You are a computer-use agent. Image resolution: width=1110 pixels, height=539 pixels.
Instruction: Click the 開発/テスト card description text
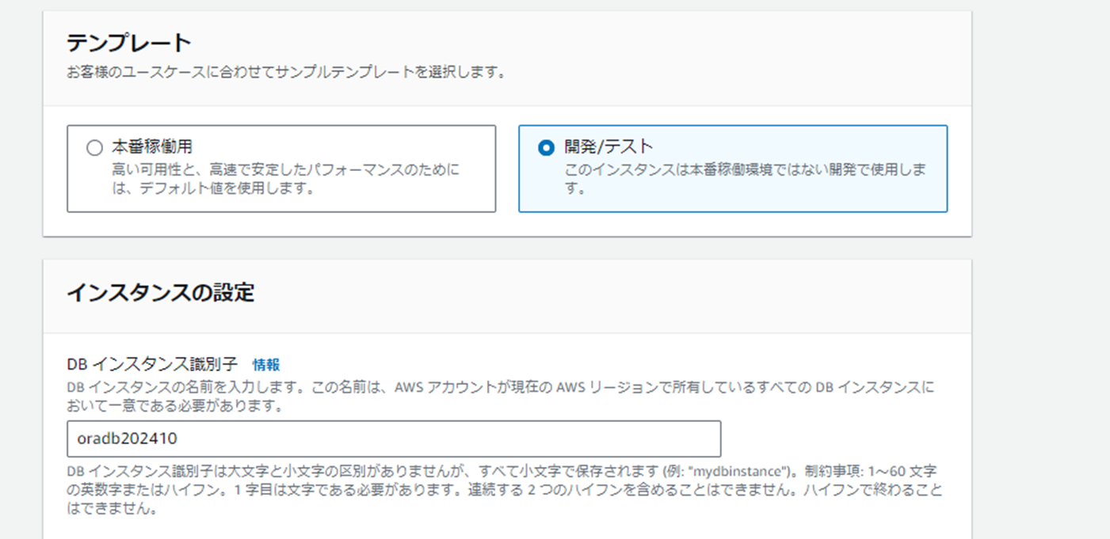point(745,180)
